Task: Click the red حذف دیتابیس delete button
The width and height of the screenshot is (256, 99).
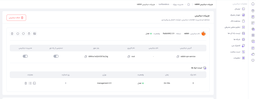Action: [16, 18]
